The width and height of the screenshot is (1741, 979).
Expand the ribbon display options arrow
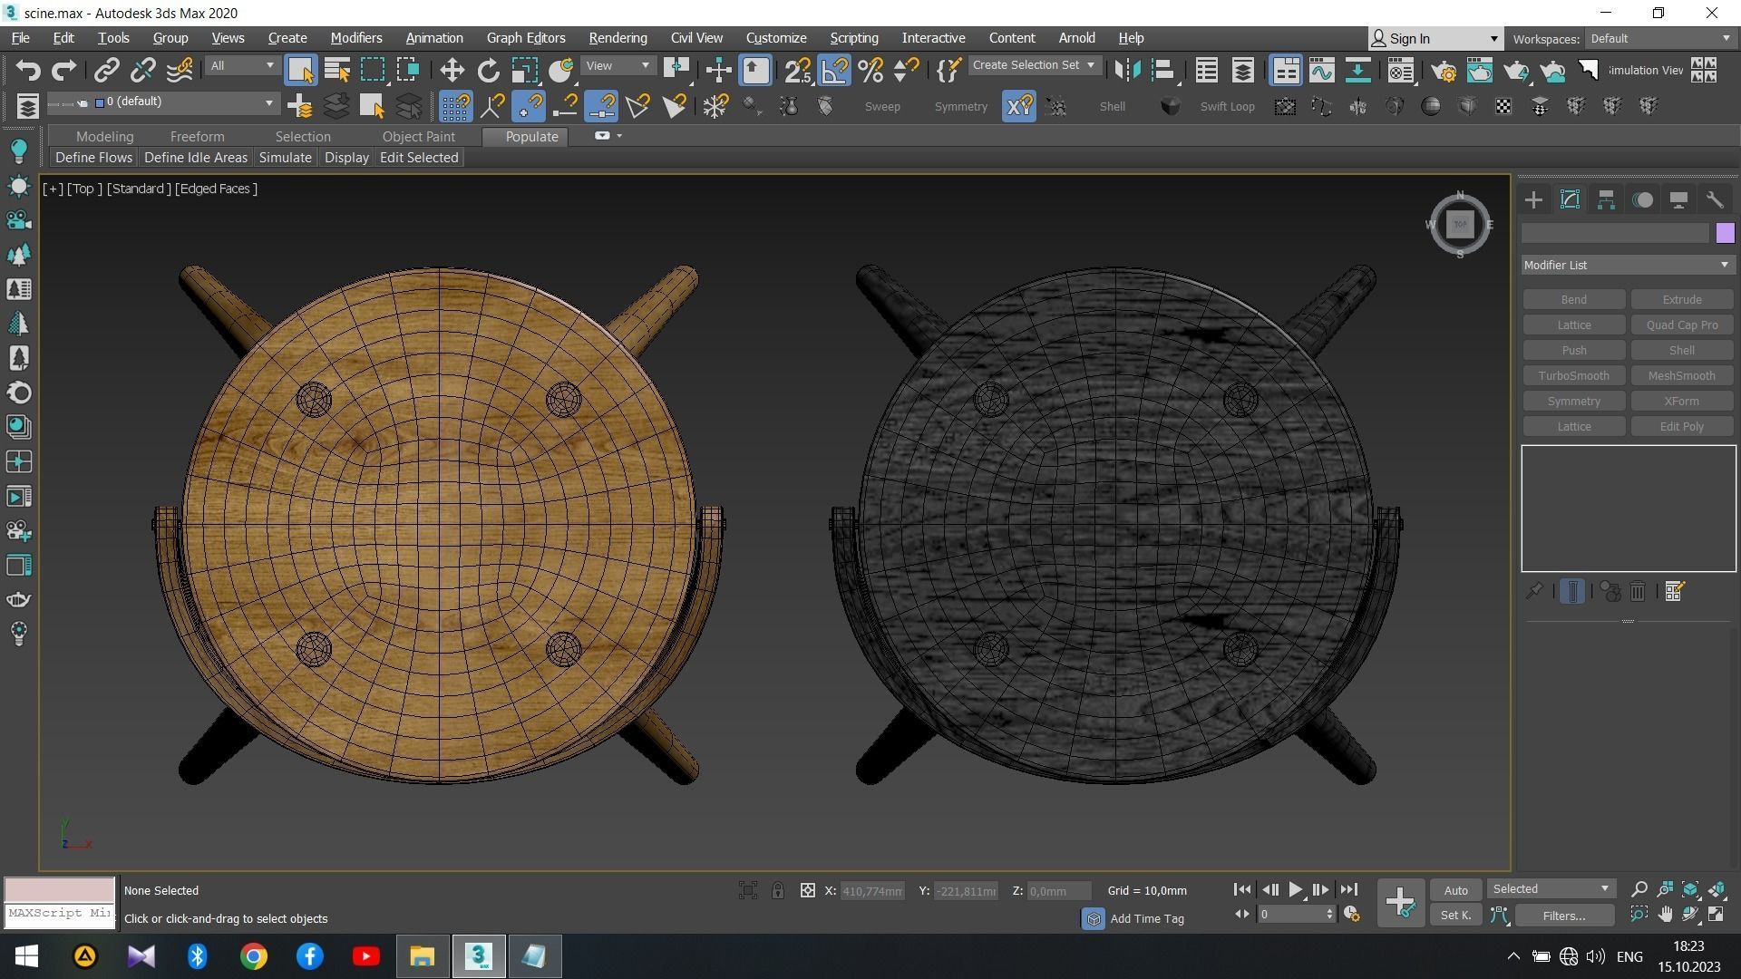point(619,136)
